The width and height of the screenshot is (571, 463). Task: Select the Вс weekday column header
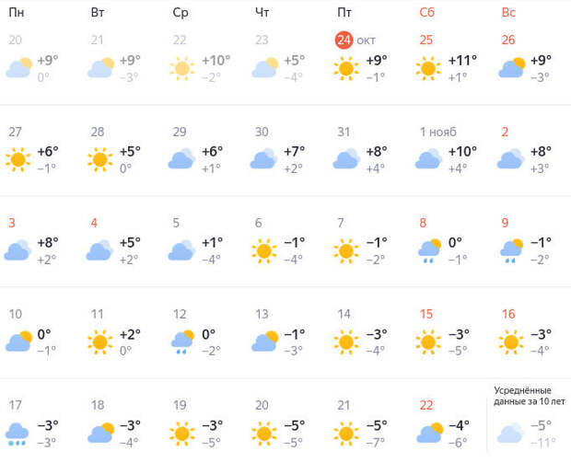pos(508,12)
